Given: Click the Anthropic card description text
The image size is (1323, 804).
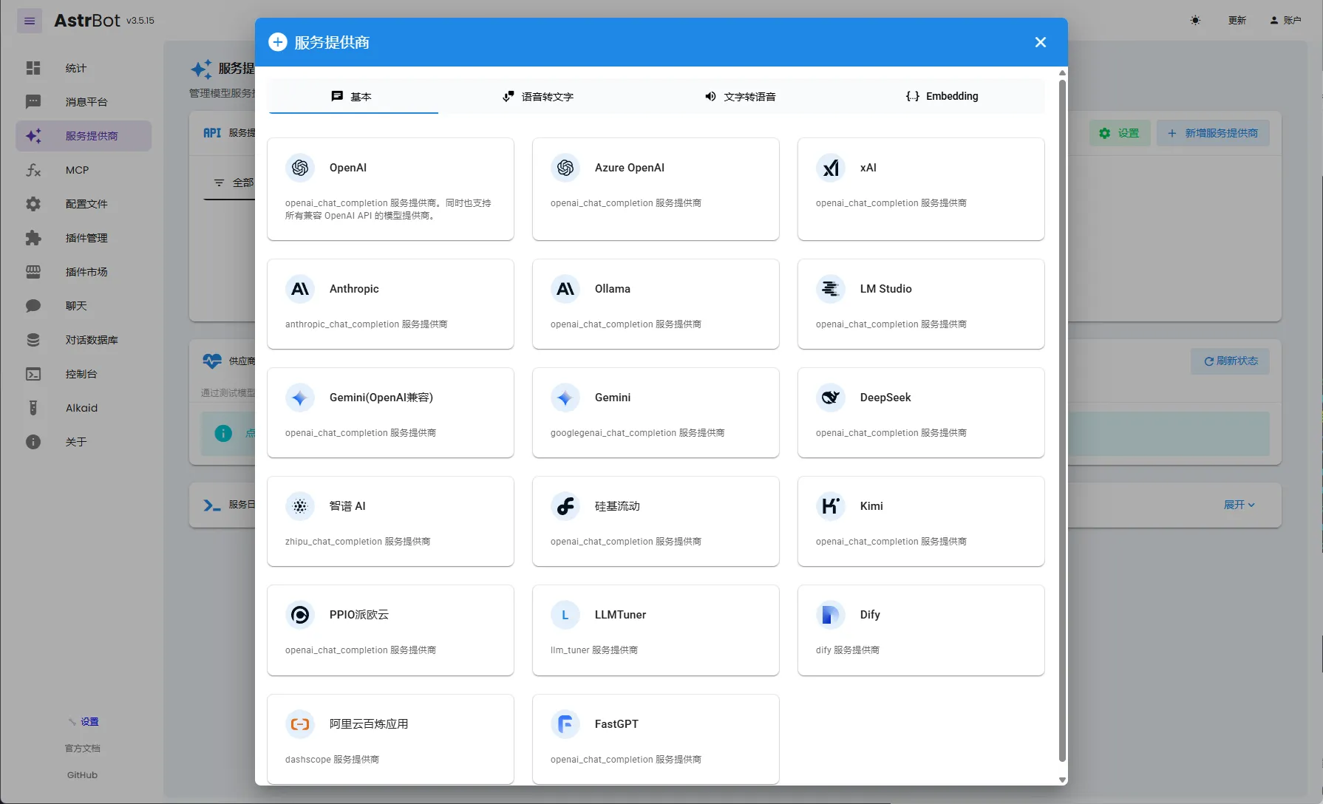Looking at the screenshot, I should point(366,324).
